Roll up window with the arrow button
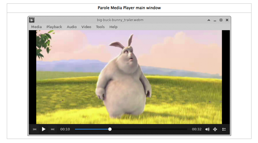258x143 pixels. click(x=209, y=20)
